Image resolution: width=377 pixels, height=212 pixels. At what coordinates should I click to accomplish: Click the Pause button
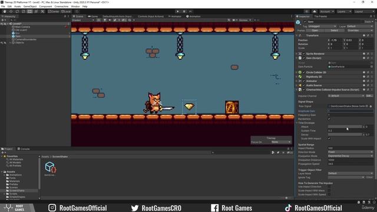coord(184,11)
